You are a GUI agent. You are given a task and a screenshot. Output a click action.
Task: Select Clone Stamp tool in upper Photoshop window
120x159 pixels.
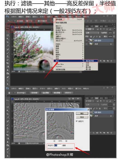pos(8,56)
